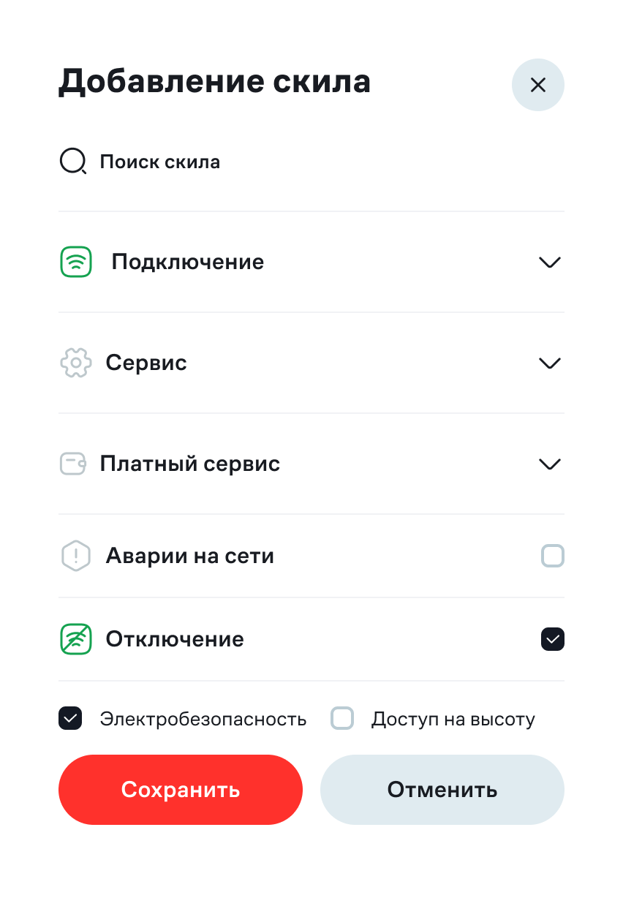Tick the Доступ на высоту checkbox
This screenshot has width=623, height=917.
[x=342, y=719]
